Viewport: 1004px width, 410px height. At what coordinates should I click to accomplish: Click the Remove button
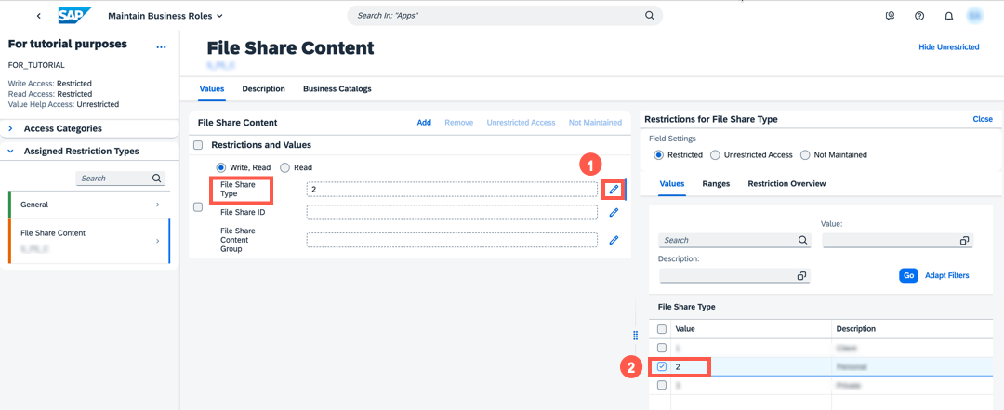click(459, 123)
